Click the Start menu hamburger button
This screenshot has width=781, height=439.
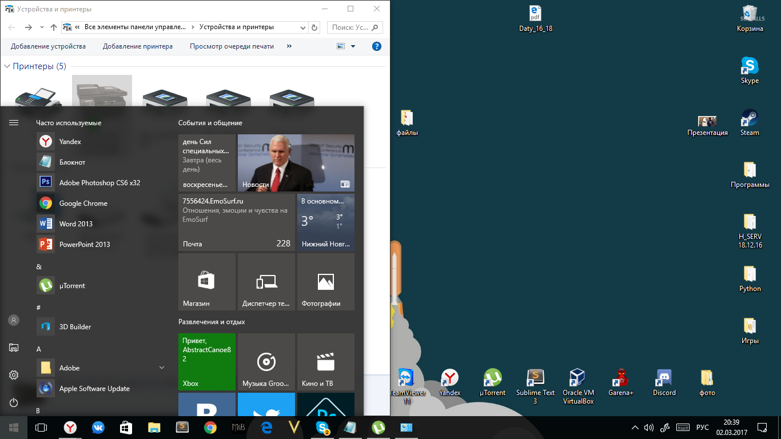(x=14, y=122)
